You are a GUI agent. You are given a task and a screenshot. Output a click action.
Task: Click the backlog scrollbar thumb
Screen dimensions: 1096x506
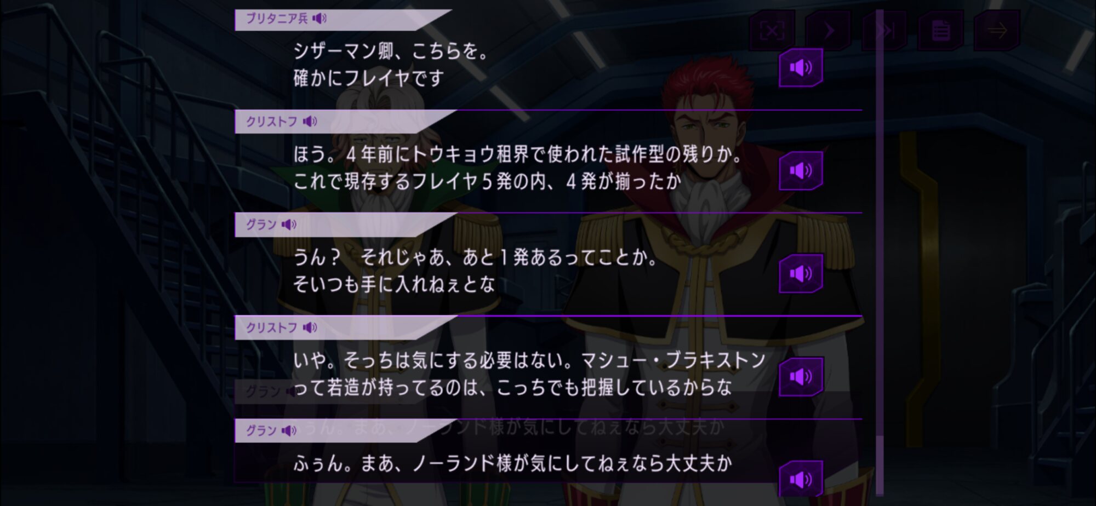pyautogui.click(x=880, y=465)
